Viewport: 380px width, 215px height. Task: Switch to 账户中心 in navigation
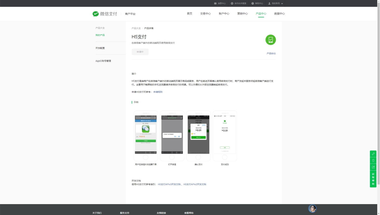click(x=224, y=14)
